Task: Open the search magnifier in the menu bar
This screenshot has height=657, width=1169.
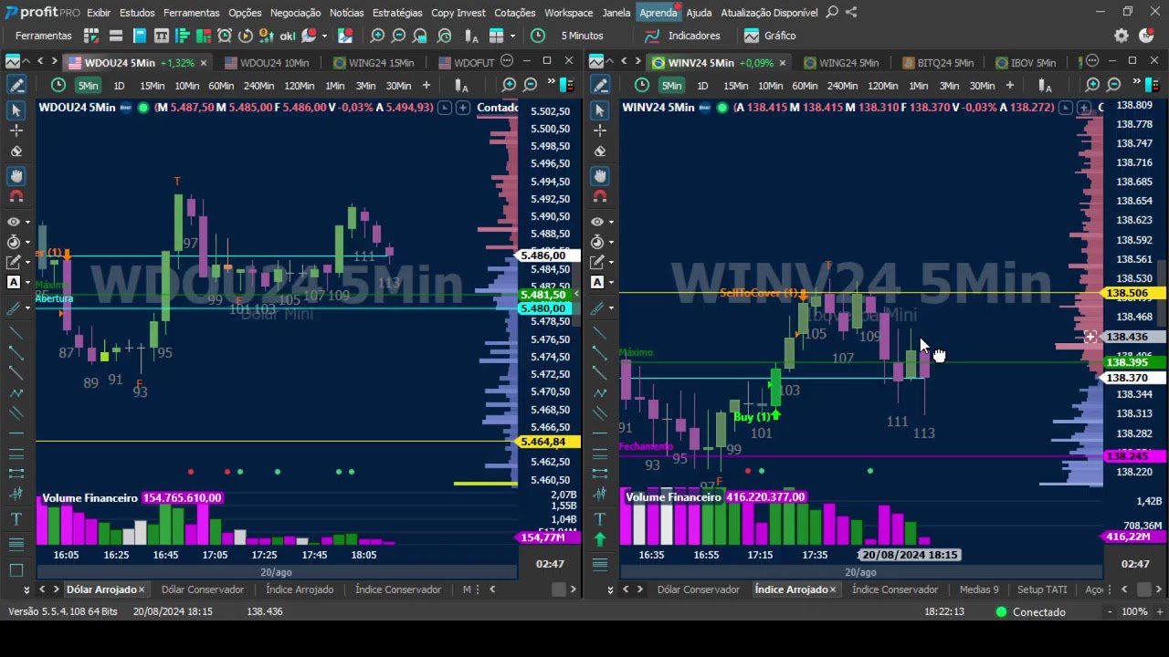Action: pos(831,13)
